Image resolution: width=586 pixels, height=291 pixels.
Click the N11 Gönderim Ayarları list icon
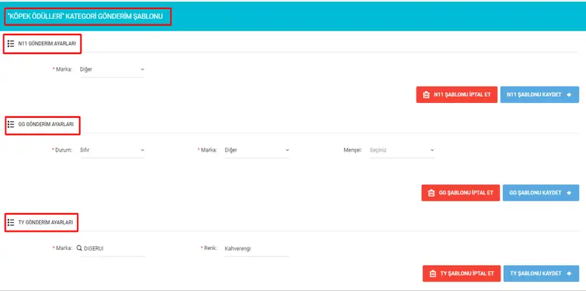[11, 44]
